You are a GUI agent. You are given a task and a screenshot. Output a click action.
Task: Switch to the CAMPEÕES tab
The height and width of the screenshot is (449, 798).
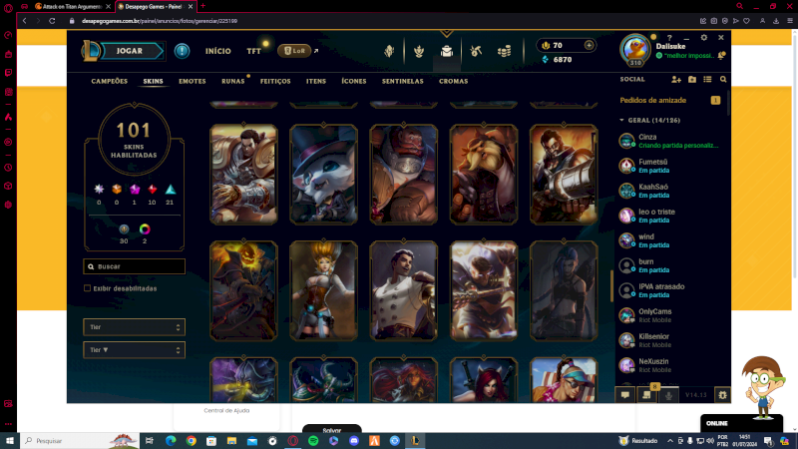coord(110,81)
